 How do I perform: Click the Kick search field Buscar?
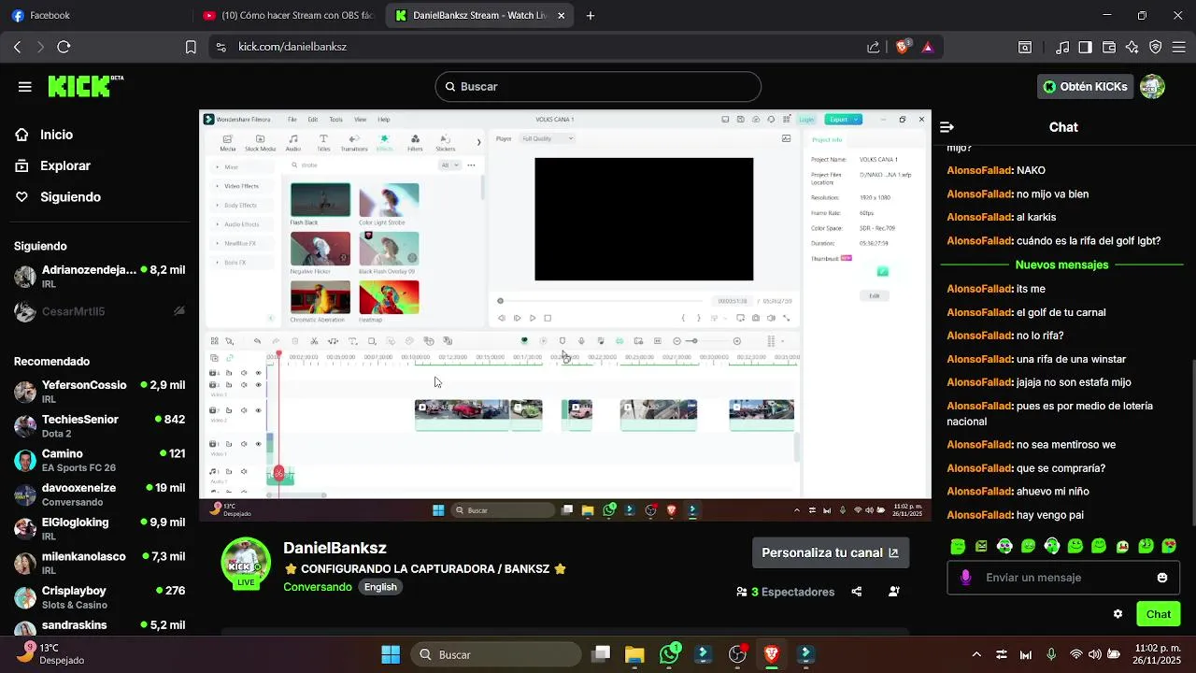[598, 87]
